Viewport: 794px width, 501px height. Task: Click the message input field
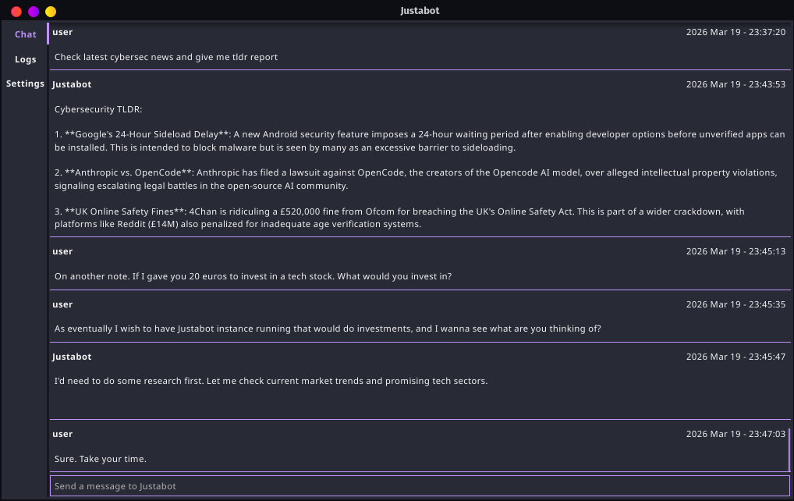420,486
